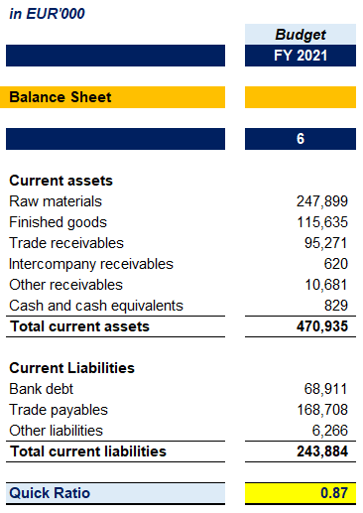Click the Total current liabilities label

tap(88, 451)
